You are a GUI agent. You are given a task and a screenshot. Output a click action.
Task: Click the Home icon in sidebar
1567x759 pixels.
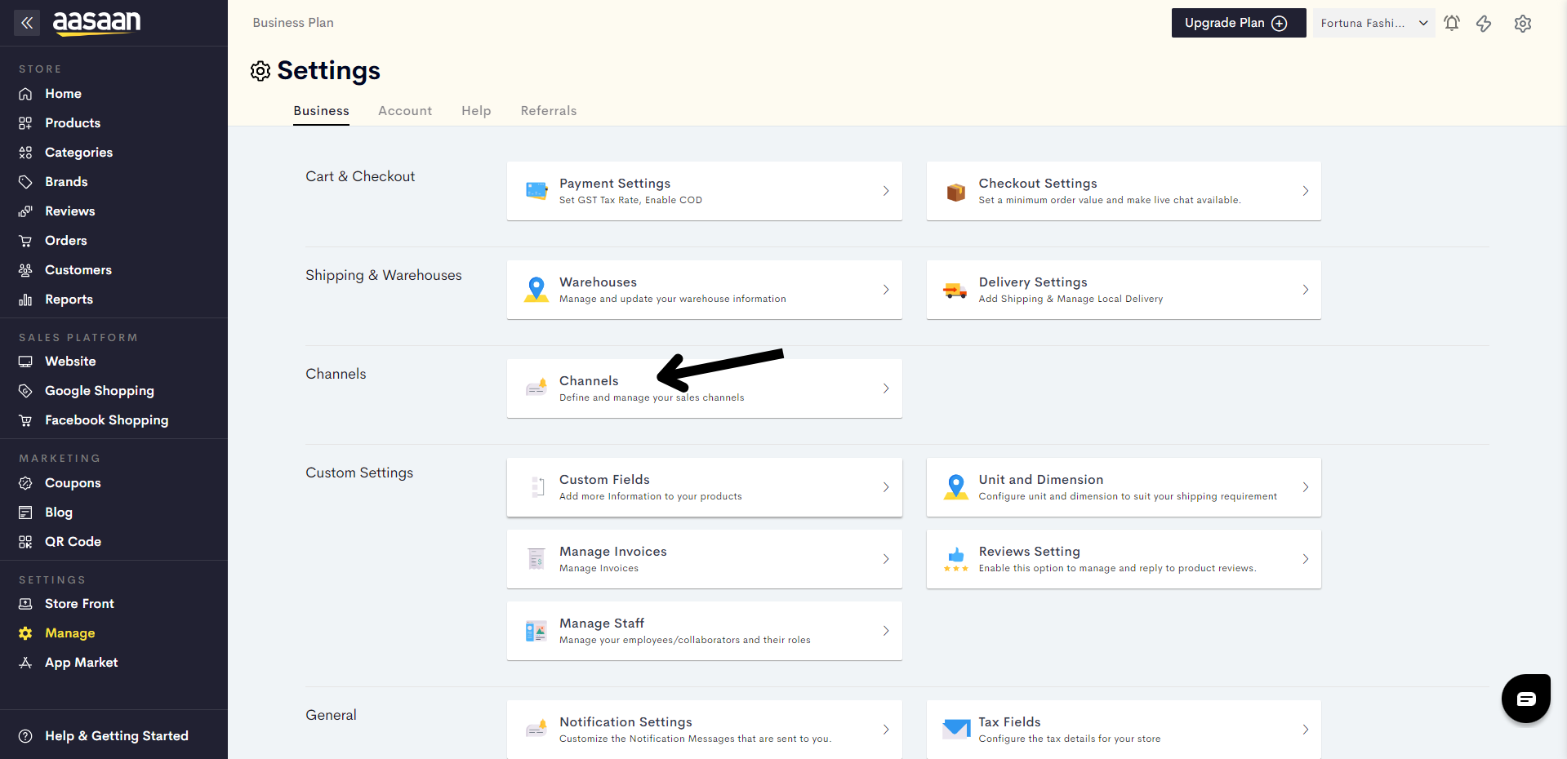click(25, 94)
